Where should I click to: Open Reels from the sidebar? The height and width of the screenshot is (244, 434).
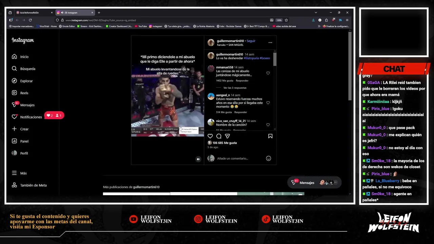pos(20,93)
